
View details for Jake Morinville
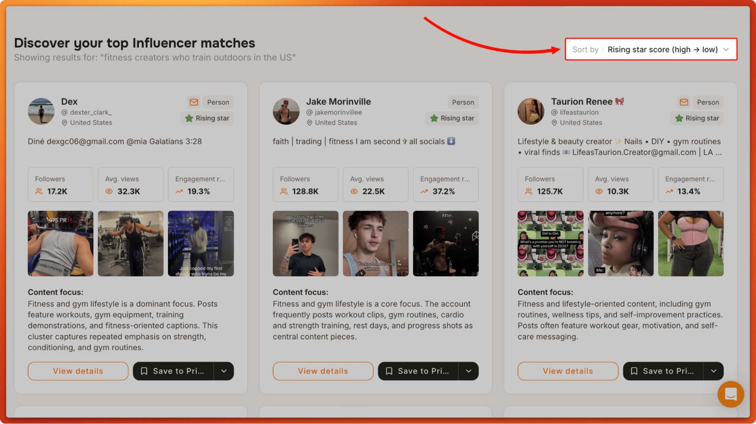tap(323, 371)
